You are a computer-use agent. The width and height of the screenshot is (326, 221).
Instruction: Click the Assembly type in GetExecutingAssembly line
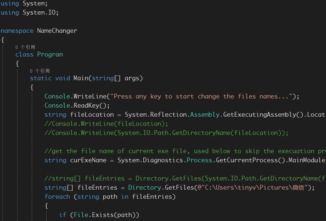tap(205, 115)
